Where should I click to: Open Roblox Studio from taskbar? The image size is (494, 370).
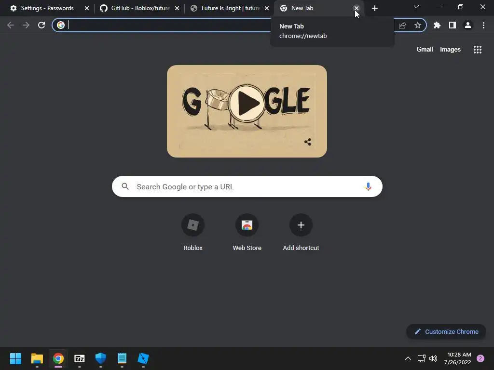coord(143,358)
